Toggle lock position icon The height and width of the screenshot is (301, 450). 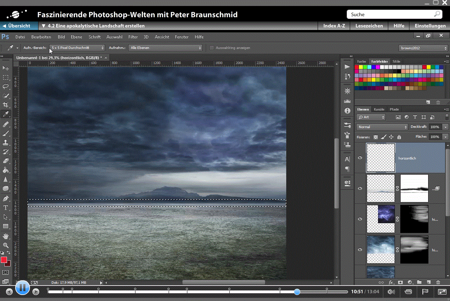pyautogui.click(x=391, y=137)
